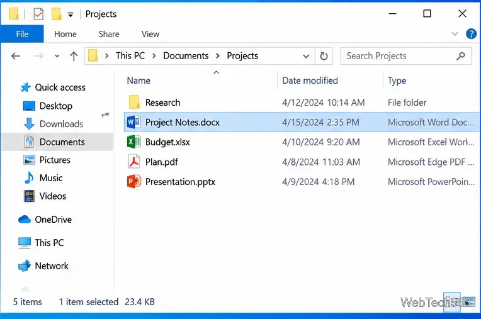The image size is (481, 319).
Task: Click the Properties checkmark icon in title bar
Action: tap(38, 14)
